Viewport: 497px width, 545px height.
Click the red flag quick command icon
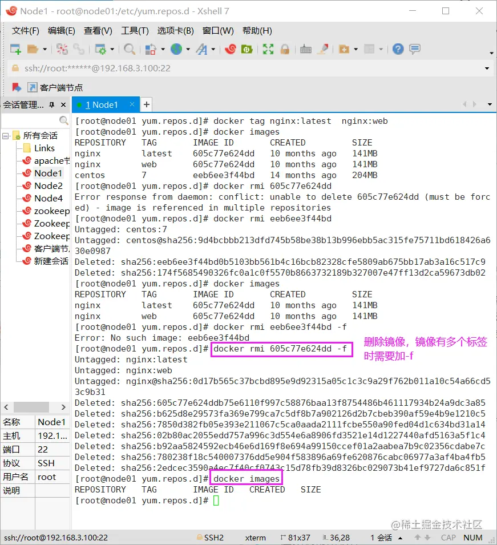tap(16, 87)
